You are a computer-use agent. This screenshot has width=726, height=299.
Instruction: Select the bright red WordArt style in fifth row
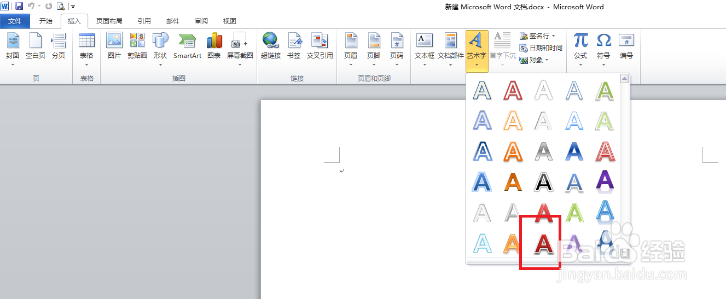click(x=543, y=212)
